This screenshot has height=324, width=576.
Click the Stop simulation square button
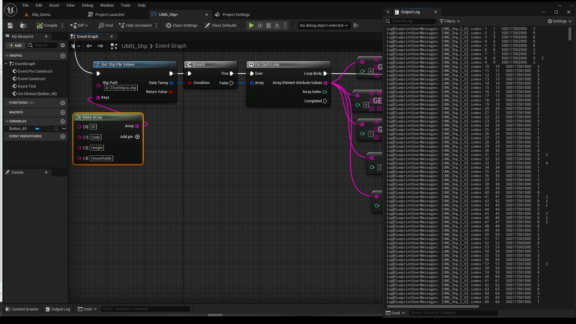(x=268, y=26)
